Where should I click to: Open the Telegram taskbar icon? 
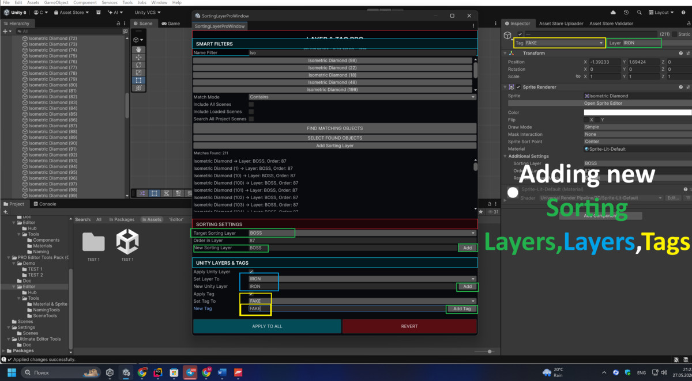coord(190,372)
